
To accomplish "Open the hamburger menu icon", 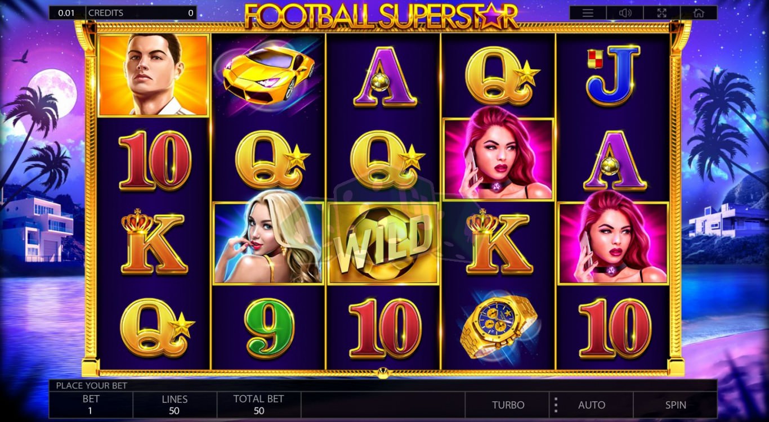I will pos(588,13).
